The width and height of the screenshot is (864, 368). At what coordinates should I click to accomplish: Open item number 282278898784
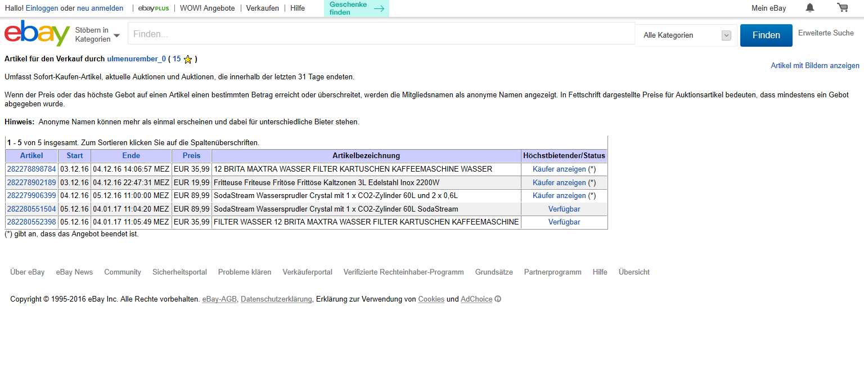pos(31,169)
